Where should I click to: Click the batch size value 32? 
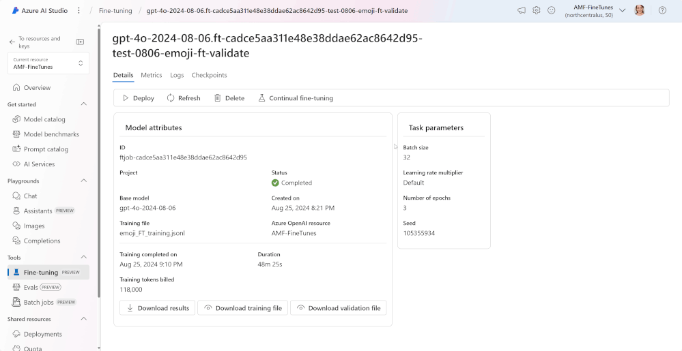click(x=407, y=157)
